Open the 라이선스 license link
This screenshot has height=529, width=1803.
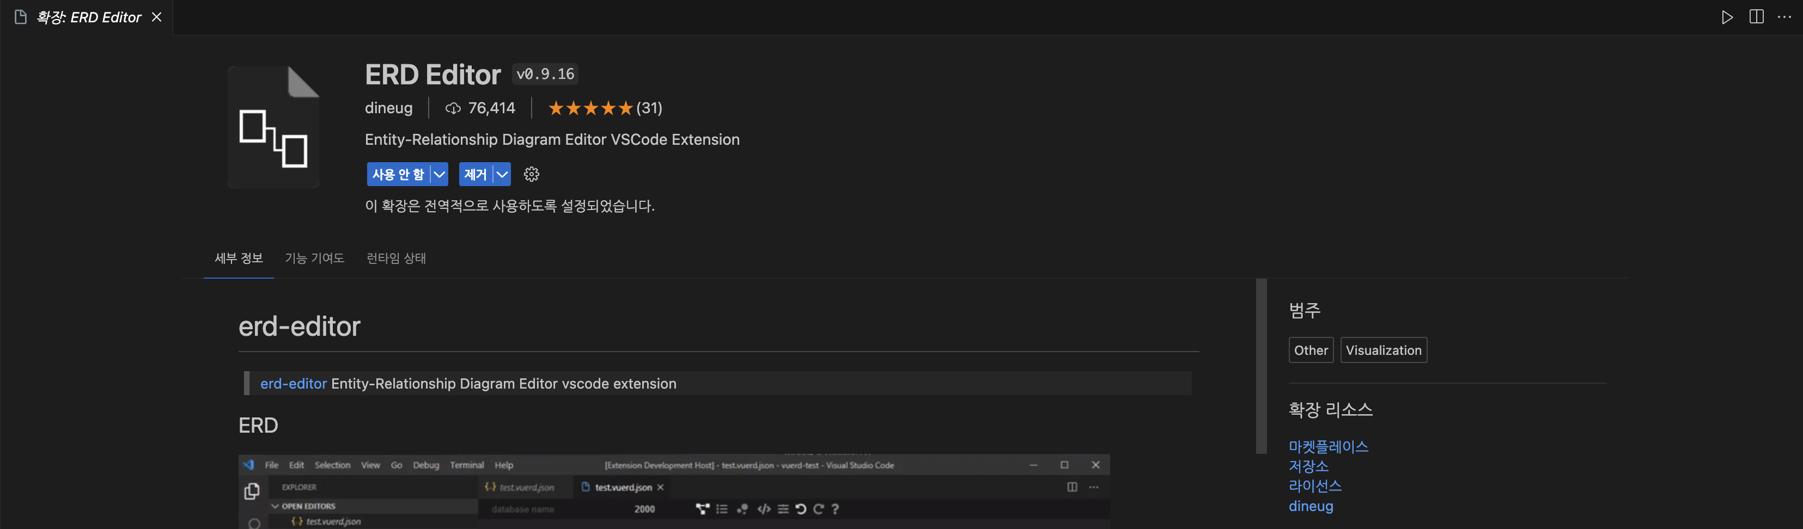[1314, 485]
